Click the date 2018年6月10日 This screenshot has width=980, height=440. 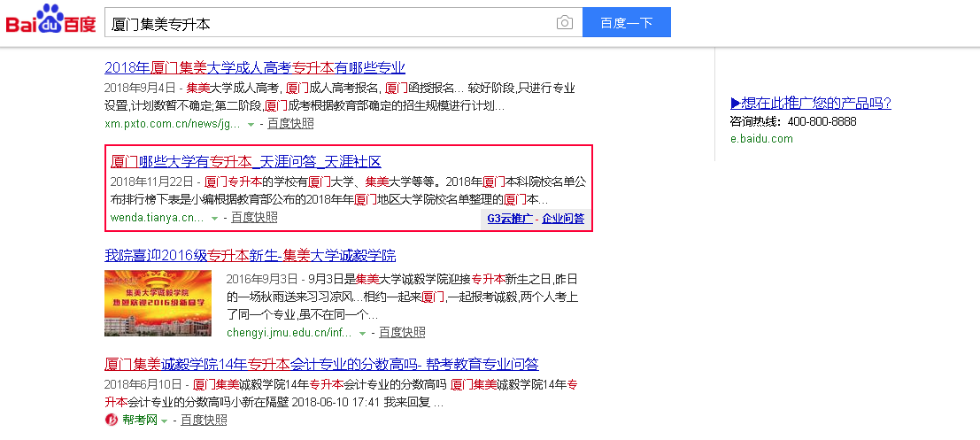(143, 383)
